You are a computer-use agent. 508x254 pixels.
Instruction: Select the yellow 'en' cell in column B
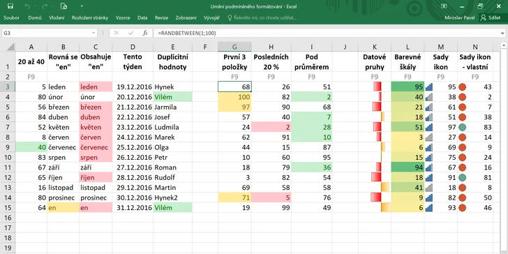coord(63,207)
